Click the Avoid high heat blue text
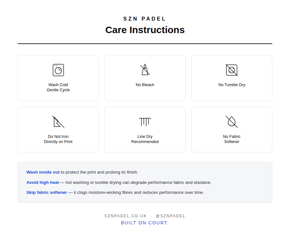 [x=43, y=183]
